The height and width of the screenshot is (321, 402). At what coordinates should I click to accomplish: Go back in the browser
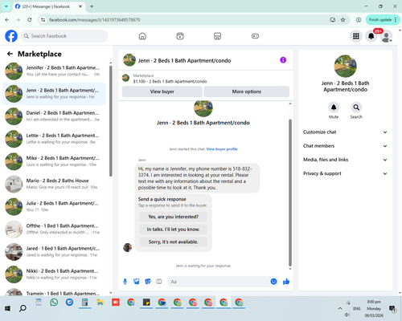click(x=7, y=20)
